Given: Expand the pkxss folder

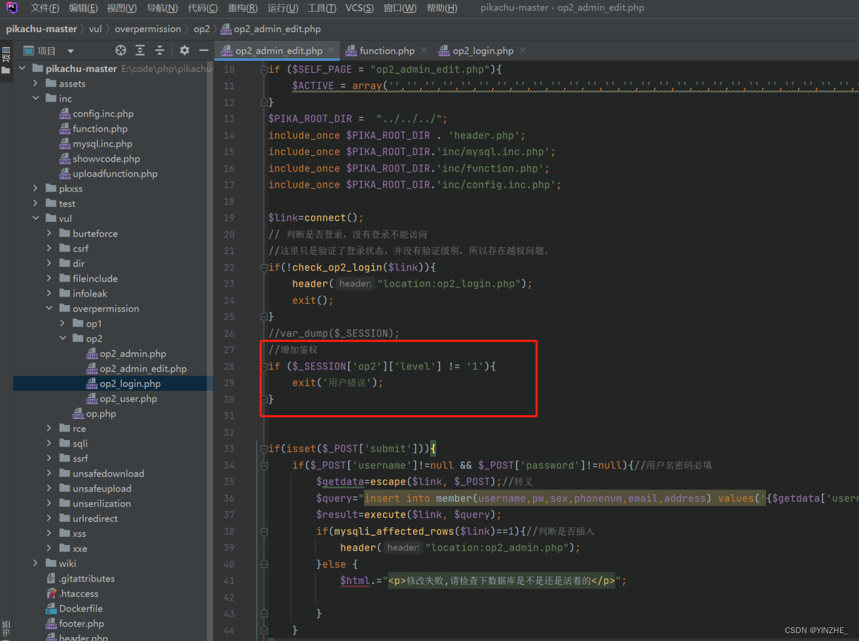Looking at the screenshot, I should click(35, 189).
